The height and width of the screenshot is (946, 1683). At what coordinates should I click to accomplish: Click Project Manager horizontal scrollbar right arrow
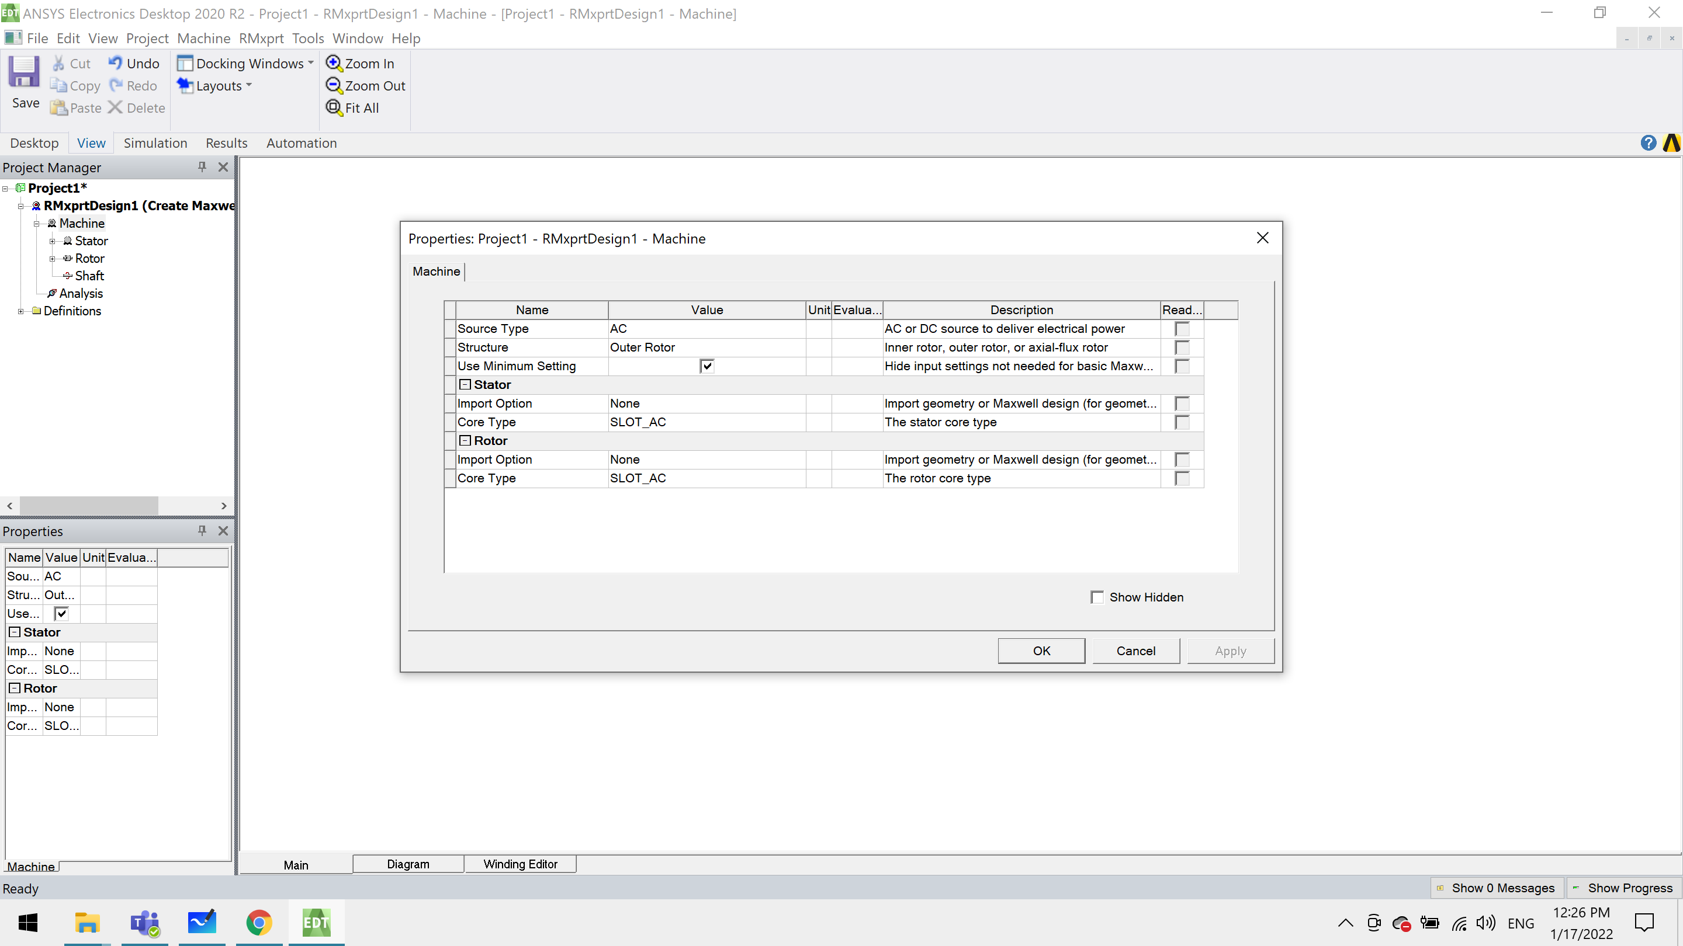pos(223,506)
